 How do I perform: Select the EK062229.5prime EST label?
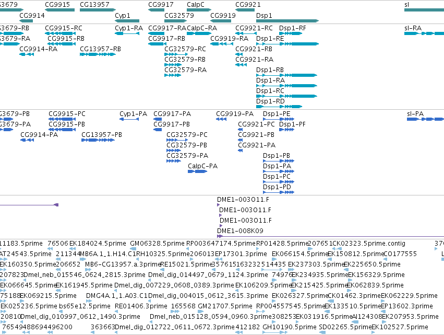[409, 296]
